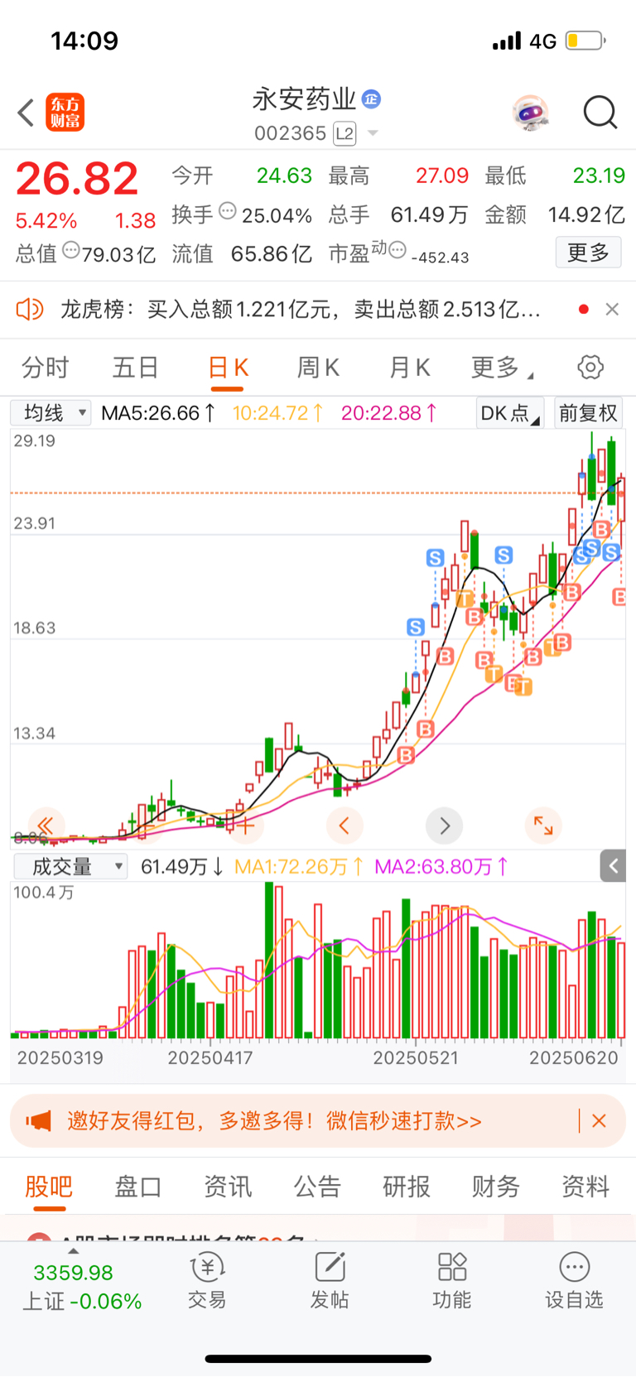Select the 财务 tab
The height and width of the screenshot is (1377, 636).
tap(496, 1187)
